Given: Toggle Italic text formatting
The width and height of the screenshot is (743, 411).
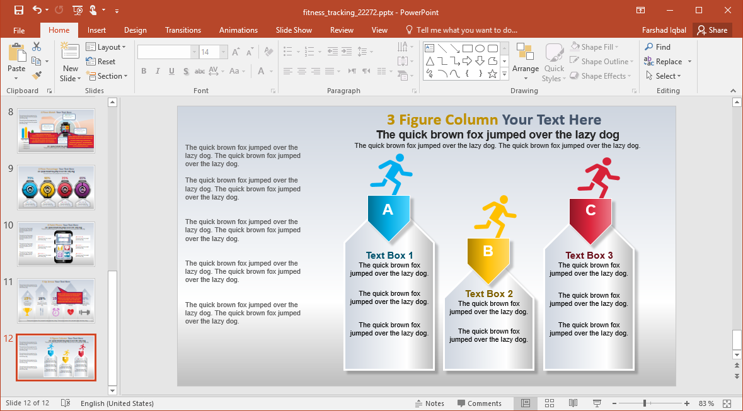Looking at the screenshot, I should coord(158,71).
